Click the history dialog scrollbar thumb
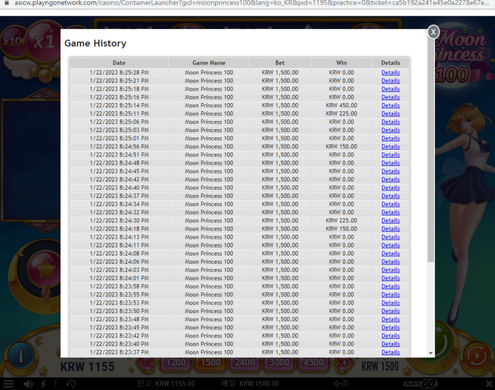This screenshot has width=495, height=390. [431, 150]
